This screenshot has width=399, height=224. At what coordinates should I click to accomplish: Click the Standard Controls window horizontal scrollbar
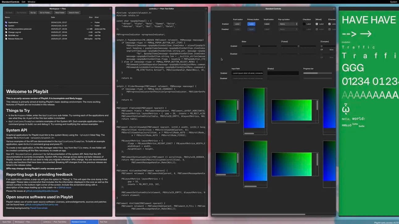coord(259,214)
